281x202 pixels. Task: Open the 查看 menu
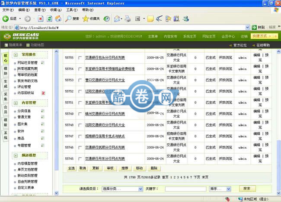(40, 10)
